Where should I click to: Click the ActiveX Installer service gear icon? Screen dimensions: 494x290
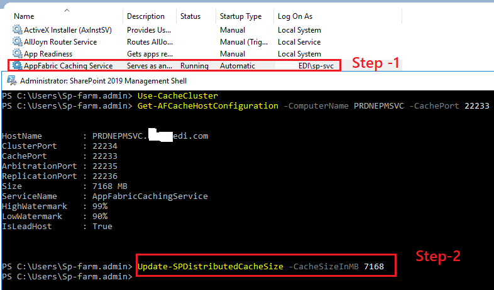[17, 30]
